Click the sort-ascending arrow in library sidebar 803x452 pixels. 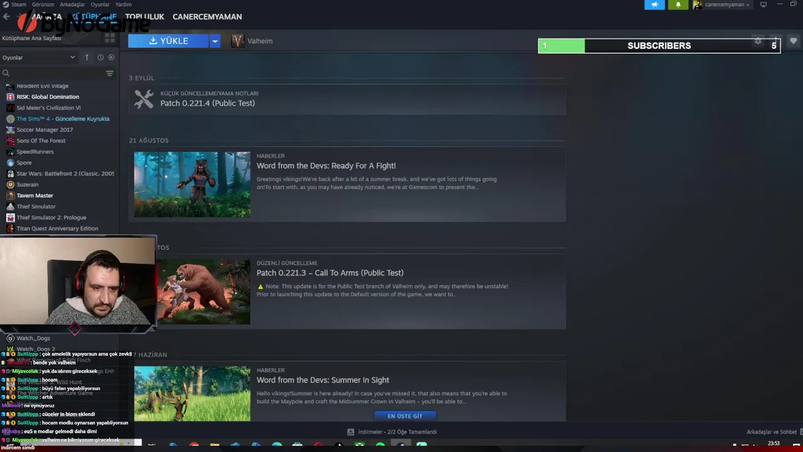click(87, 57)
